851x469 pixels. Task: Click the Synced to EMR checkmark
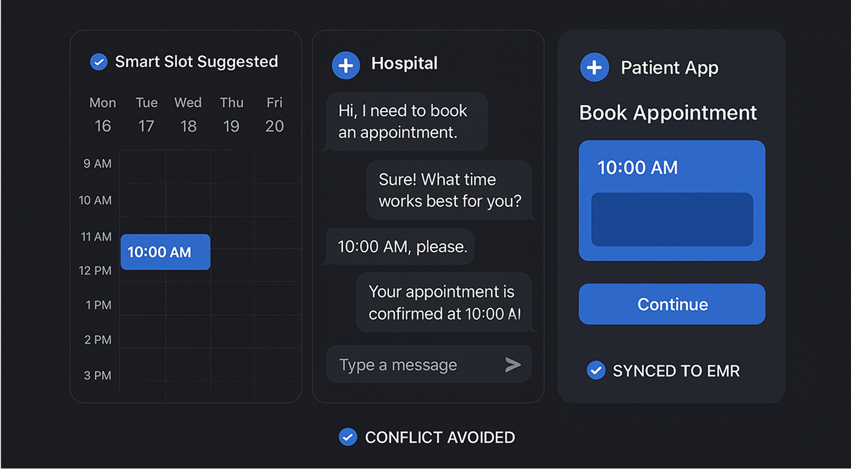[x=595, y=370]
